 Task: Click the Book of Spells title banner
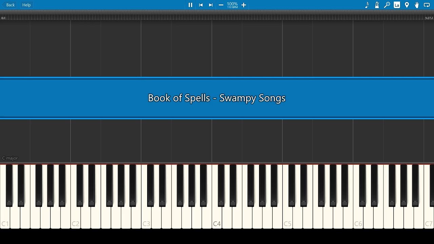pyautogui.click(x=217, y=98)
